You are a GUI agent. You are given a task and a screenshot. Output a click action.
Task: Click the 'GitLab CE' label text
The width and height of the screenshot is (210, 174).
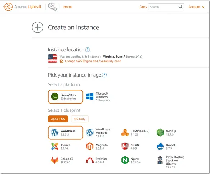coord(67,159)
